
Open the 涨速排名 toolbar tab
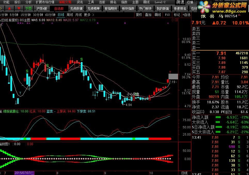tap(180, 9)
